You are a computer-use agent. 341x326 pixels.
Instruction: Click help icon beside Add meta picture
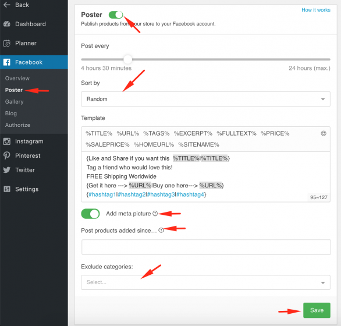pyautogui.click(x=155, y=214)
